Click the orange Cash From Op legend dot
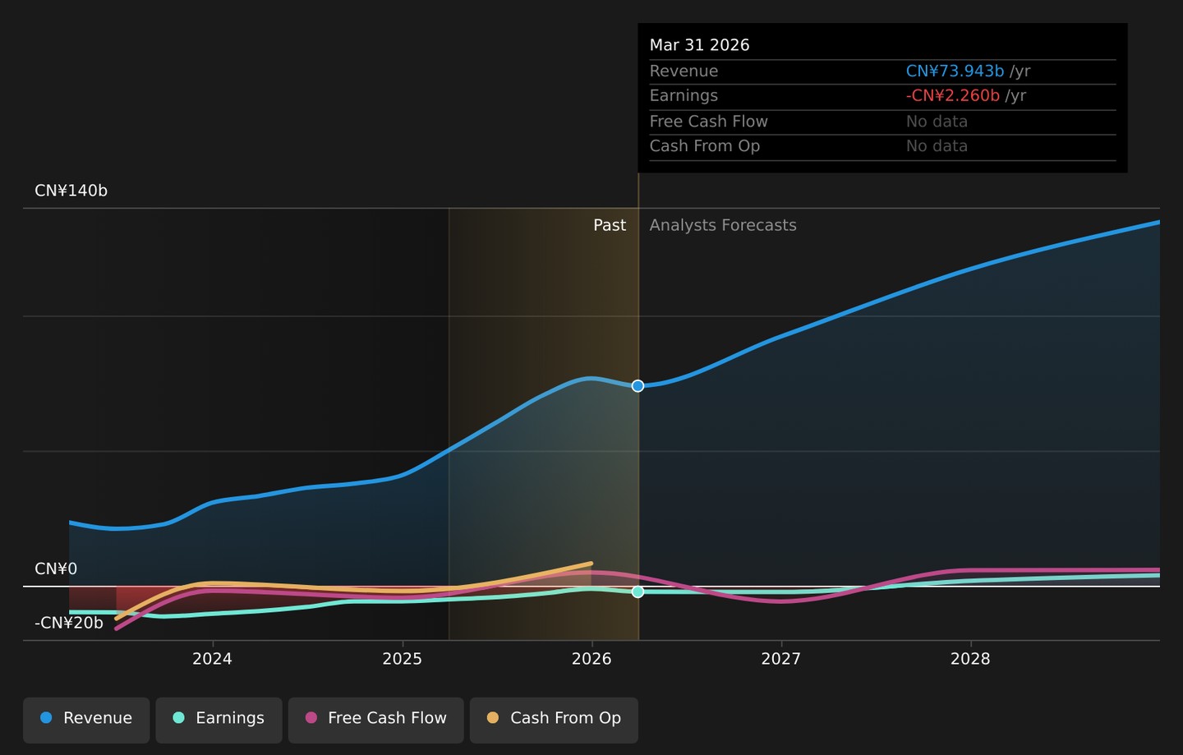 [x=493, y=718]
